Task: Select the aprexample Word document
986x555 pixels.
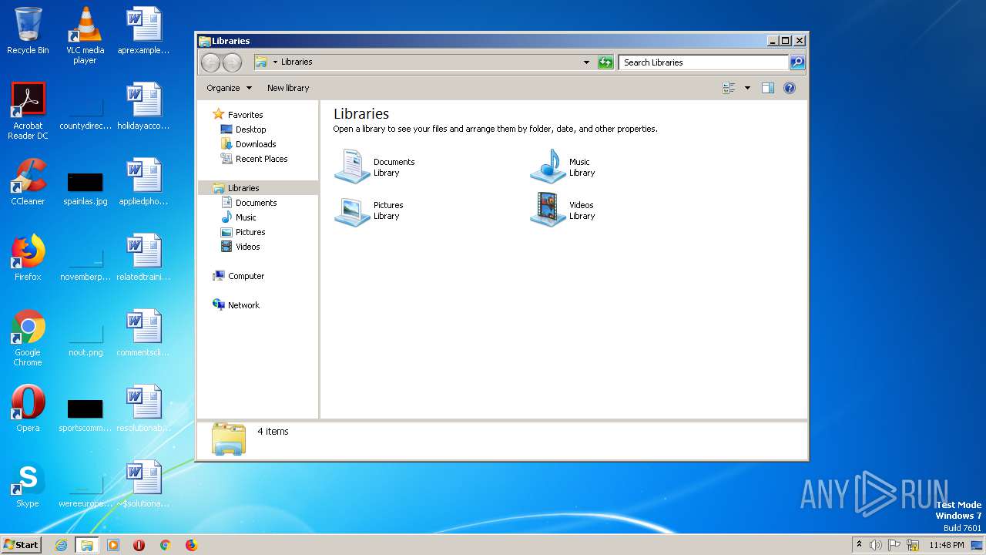Action: [143, 31]
